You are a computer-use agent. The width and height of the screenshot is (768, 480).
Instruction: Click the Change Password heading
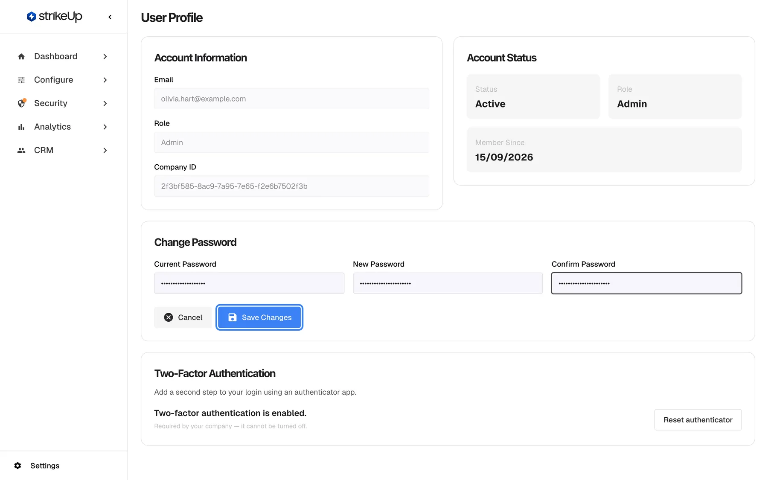tap(195, 242)
